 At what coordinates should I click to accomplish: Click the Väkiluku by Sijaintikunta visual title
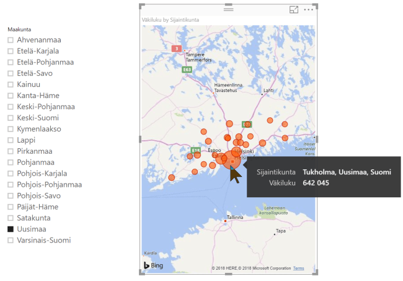[170, 20]
